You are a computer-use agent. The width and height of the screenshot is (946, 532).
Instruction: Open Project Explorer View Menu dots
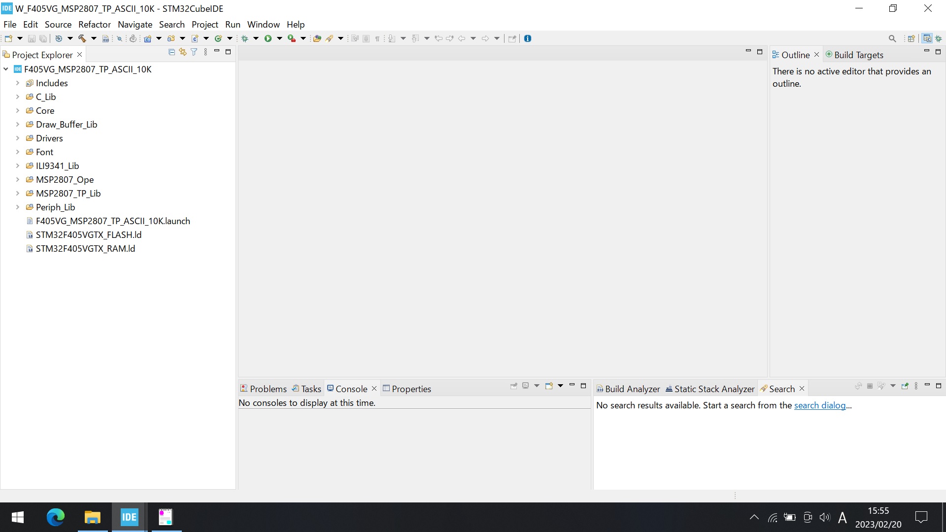[x=205, y=52]
